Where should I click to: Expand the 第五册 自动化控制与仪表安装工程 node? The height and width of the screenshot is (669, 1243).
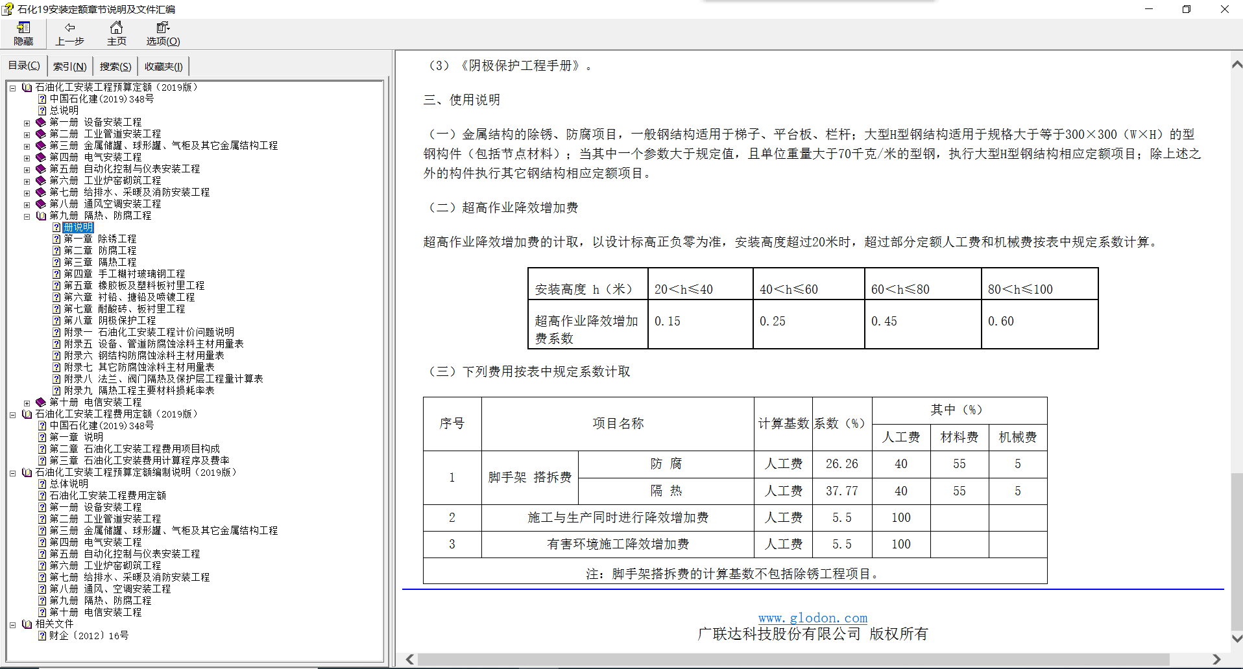tap(27, 169)
